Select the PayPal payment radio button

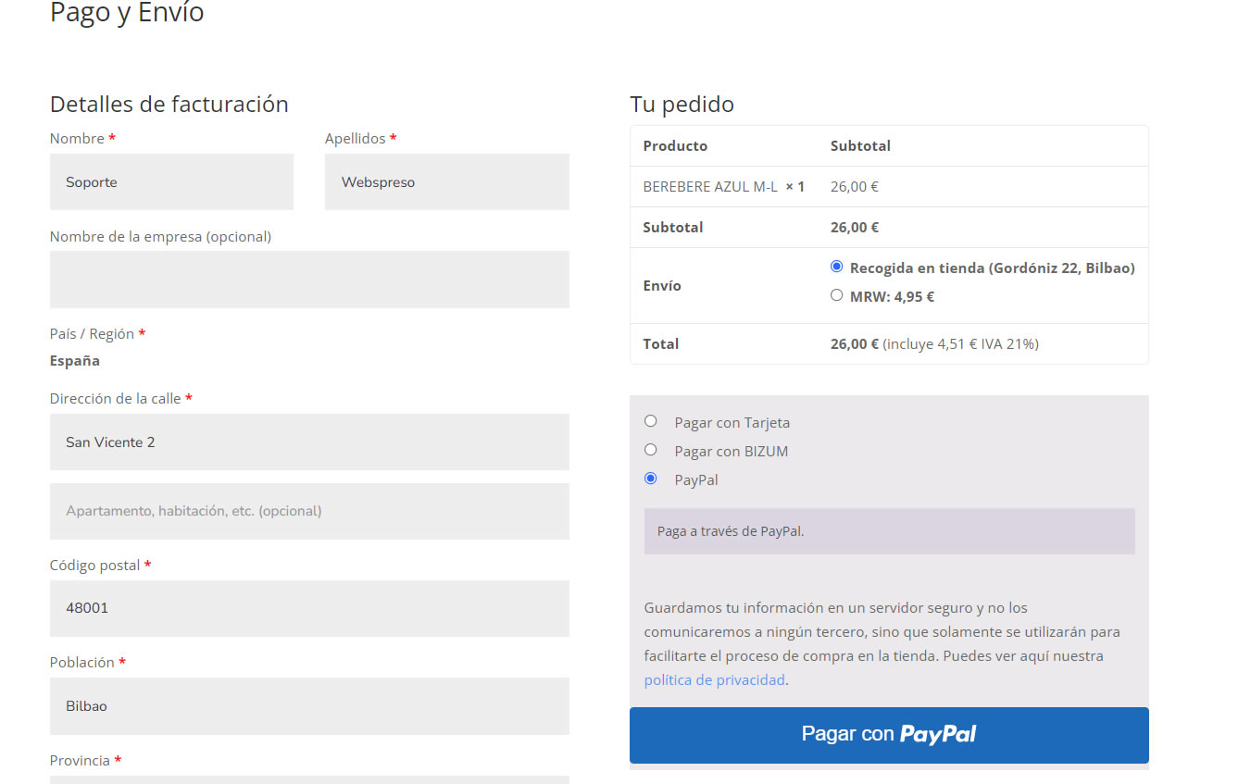[x=651, y=479]
